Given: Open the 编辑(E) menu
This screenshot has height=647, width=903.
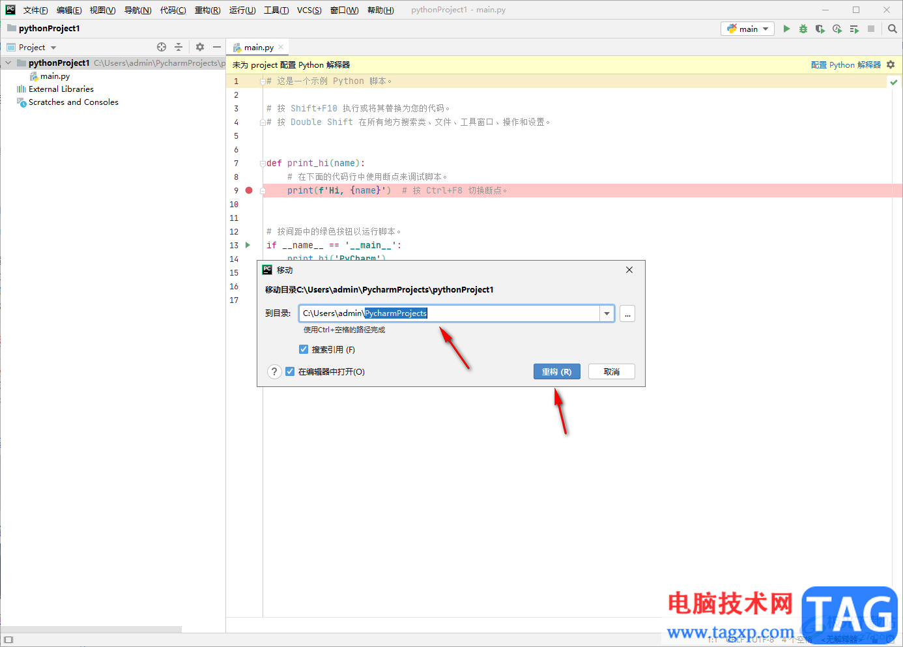Looking at the screenshot, I should pyautogui.click(x=69, y=10).
